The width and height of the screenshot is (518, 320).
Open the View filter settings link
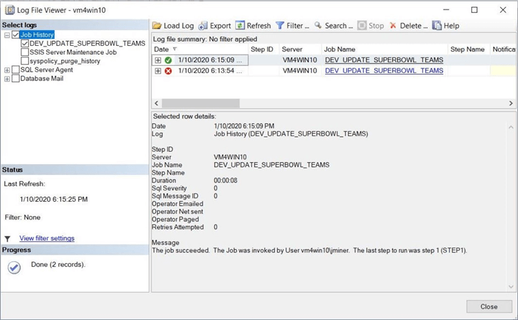click(47, 238)
